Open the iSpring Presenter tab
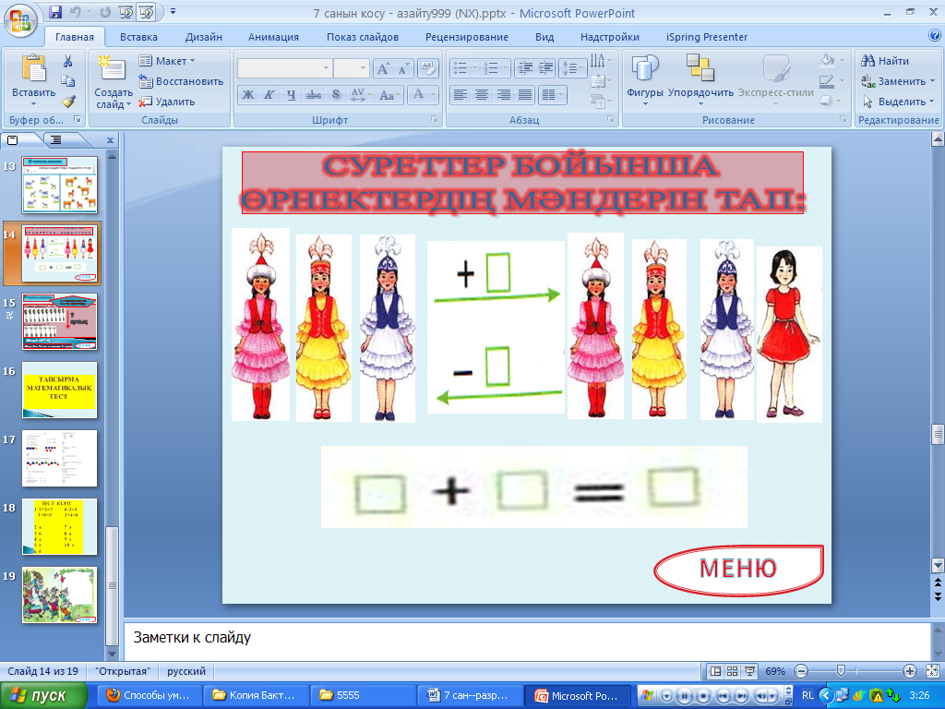The width and height of the screenshot is (945, 709). tap(706, 37)
